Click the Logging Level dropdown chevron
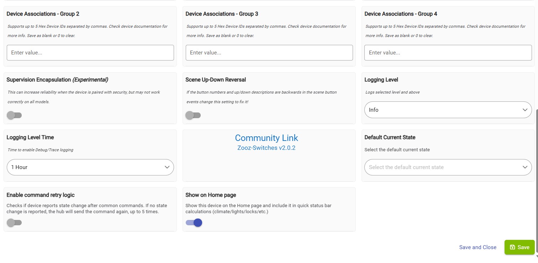This screenshot has width=538, height=263. [525, 110]
